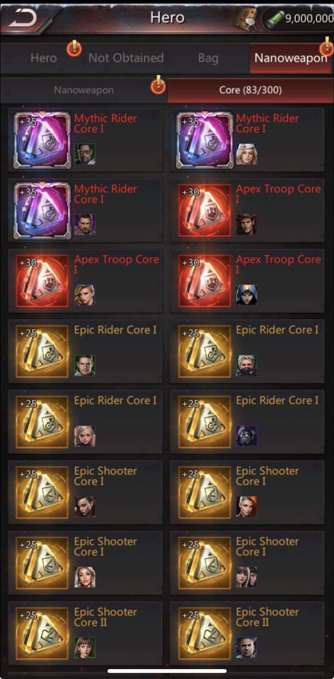Image resolution: width=334 pixels, height=679 pixels.
Task: Open Epic Shooter Core II with bearded hero
Action: tap(247, 633)
